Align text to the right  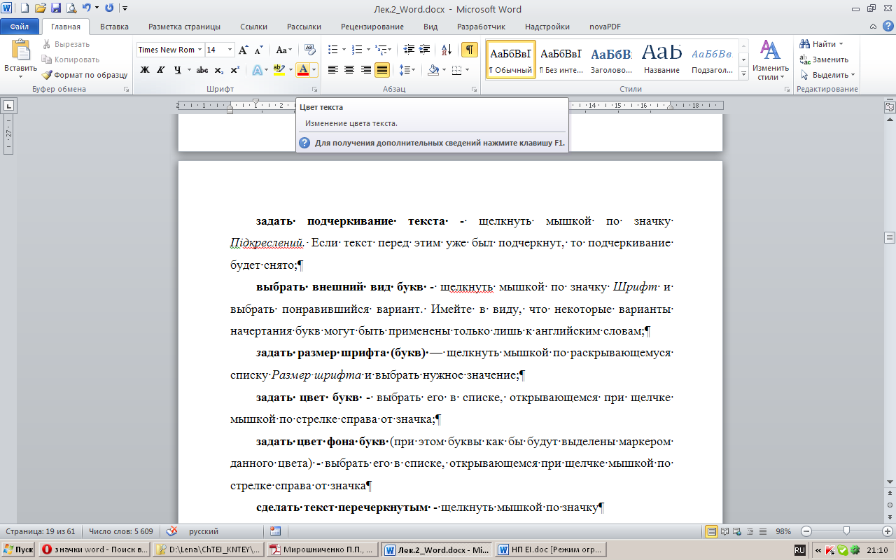tap(366, 70)
